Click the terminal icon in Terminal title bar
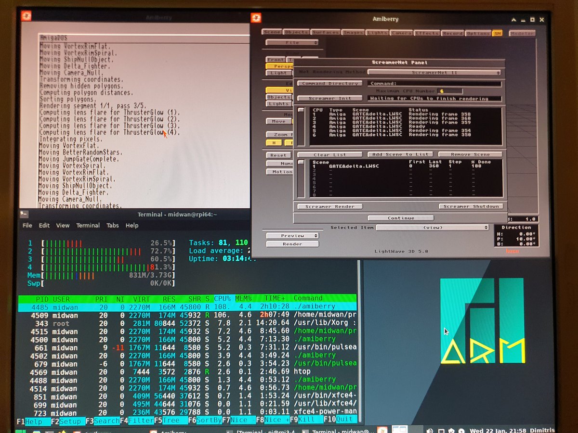Viewport: 578px width, 433px height. coord(24,214)
